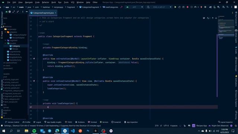
Task: Click the editor vertical scrollbar
Action: click(x=217, y=66)
